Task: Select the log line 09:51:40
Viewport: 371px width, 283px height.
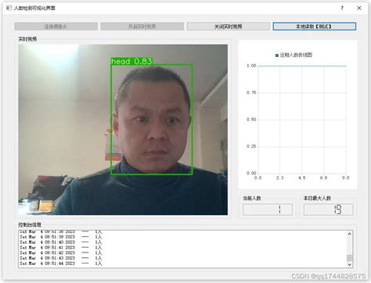Action: point(60,242)
